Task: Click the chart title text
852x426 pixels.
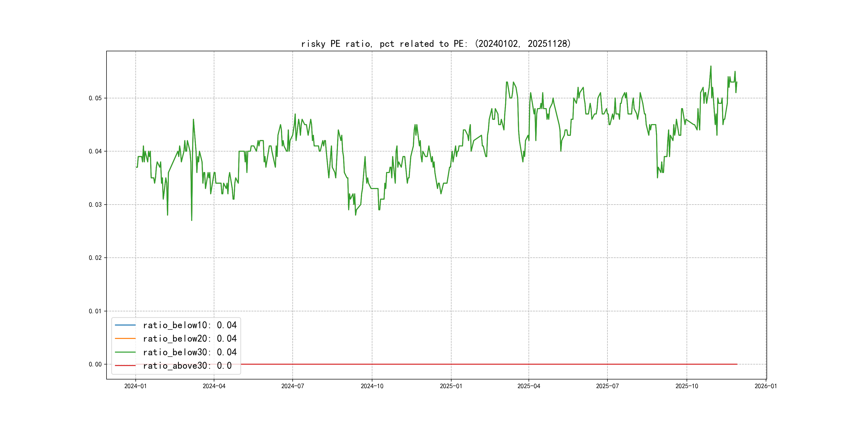Action: [x=436, y=44]
